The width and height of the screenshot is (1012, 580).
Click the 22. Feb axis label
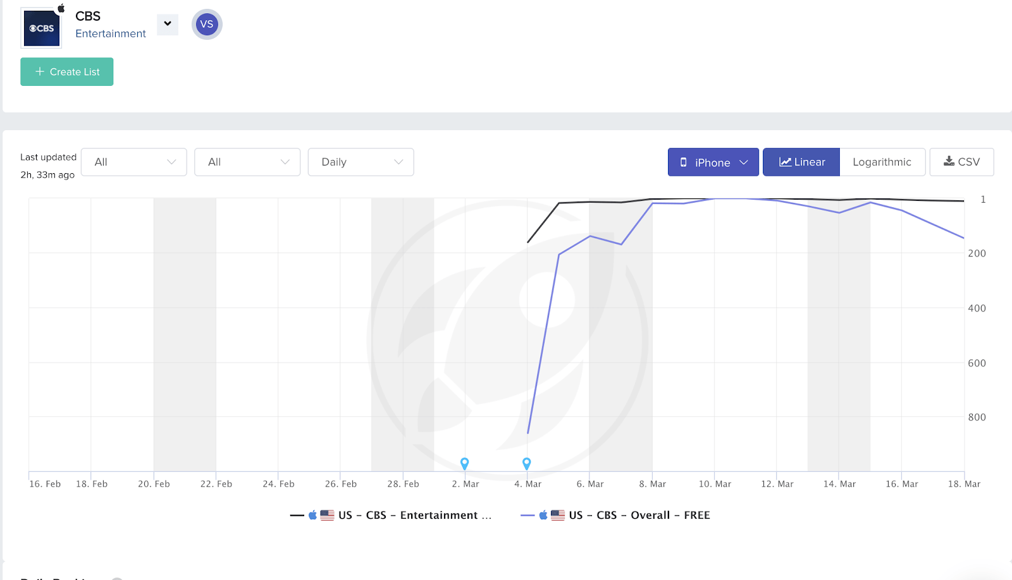tap(216, 484)
